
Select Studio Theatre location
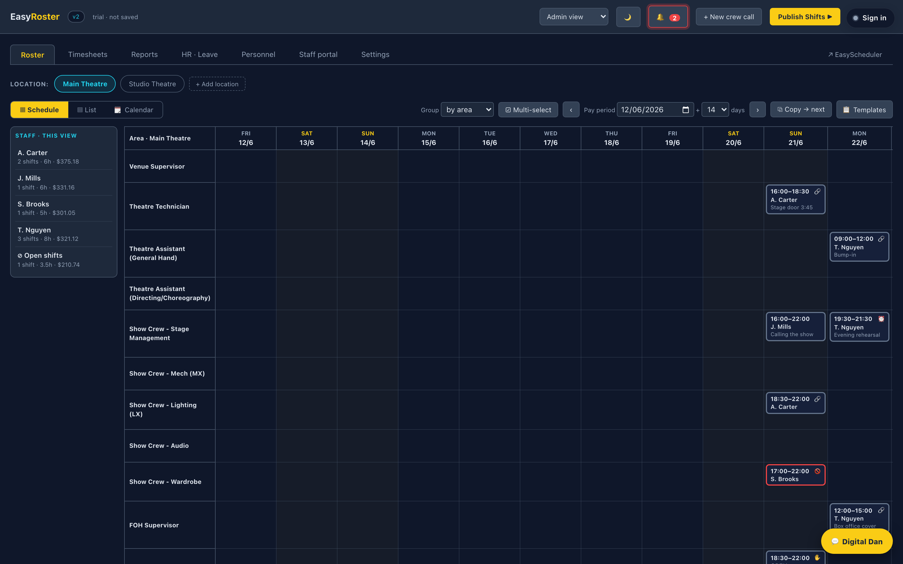(x=152, y=84)
